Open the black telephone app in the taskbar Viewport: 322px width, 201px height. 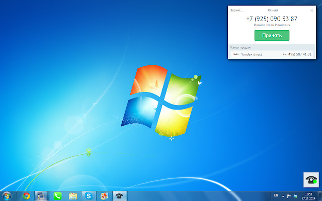[119, 196]
